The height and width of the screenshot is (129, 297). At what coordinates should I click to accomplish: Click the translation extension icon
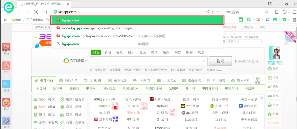coord(248,19)
